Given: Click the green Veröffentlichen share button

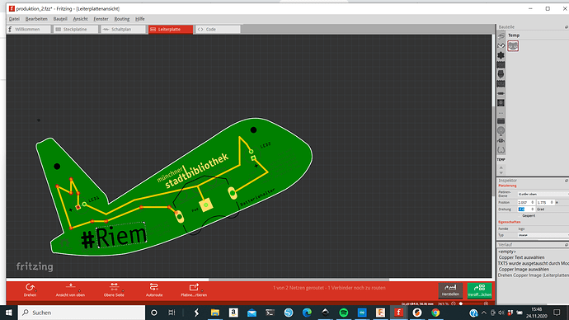Looking at the screenshot, I should (x=479, y=290).
